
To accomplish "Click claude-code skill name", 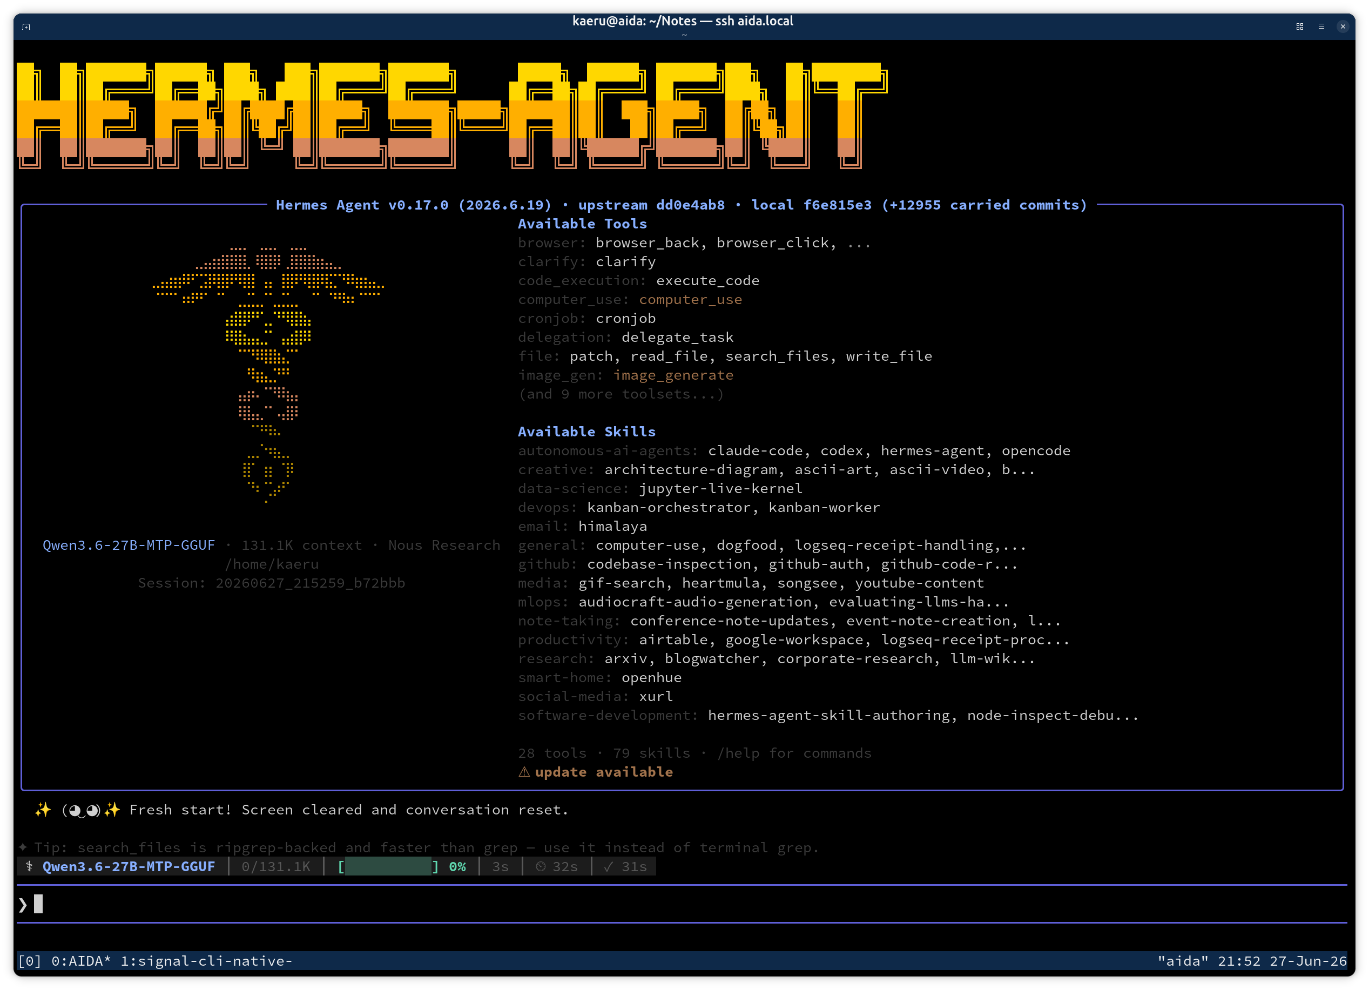I will pyautogui.click(x=755, y=451).
